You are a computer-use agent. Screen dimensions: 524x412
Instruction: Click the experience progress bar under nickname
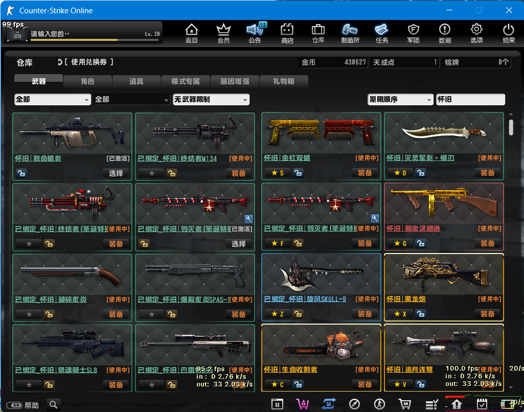94,40
